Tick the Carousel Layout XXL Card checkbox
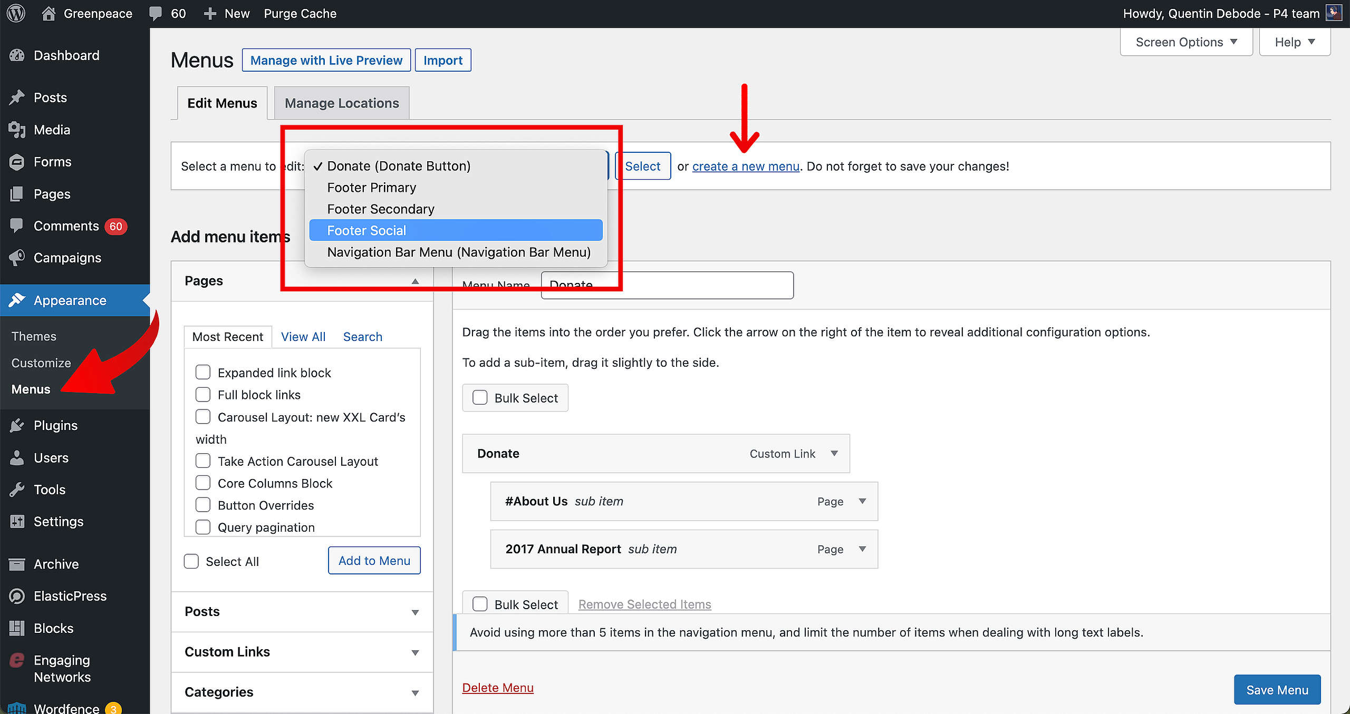Viewport: 1350px width, 714px height. pos(203,417)
